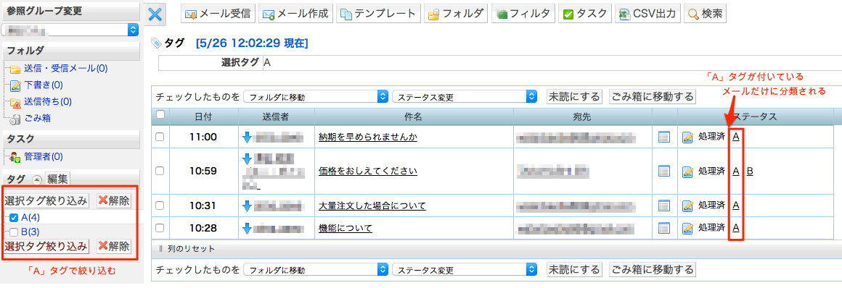Open メール作成 to compose mail
The height and width of the screenshot is (288, 842).
[295, 14]
